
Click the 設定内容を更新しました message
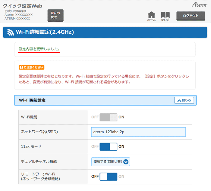tap(39, 49)
